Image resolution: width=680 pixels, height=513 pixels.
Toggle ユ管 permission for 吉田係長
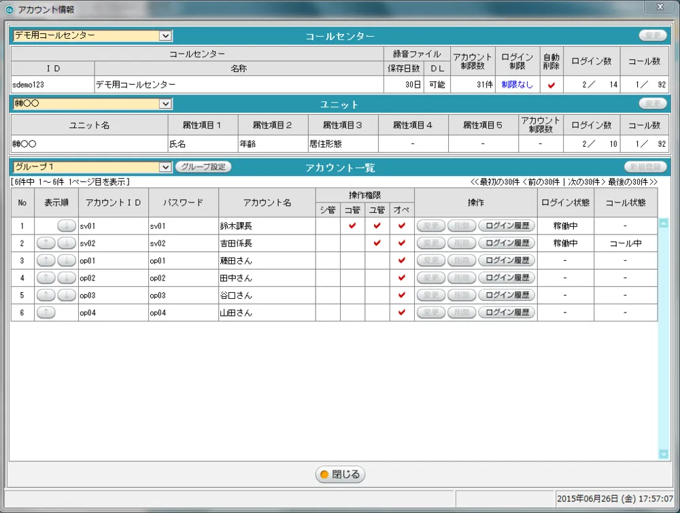[x=377, y=243]
